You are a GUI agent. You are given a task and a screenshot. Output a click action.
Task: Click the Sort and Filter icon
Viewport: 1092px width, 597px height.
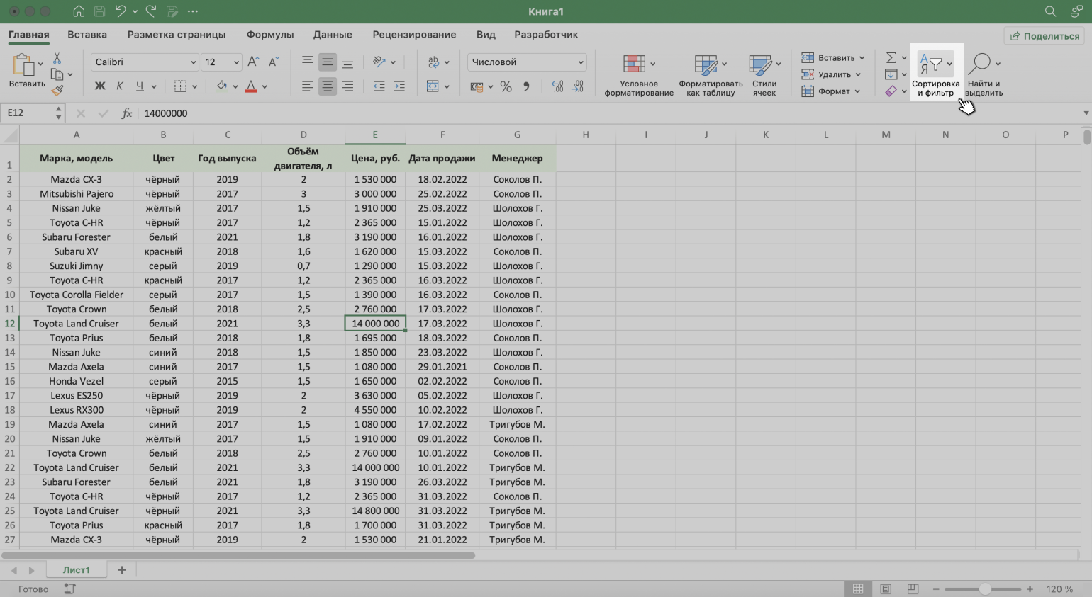pyautogui.click(x=930, y=65)
